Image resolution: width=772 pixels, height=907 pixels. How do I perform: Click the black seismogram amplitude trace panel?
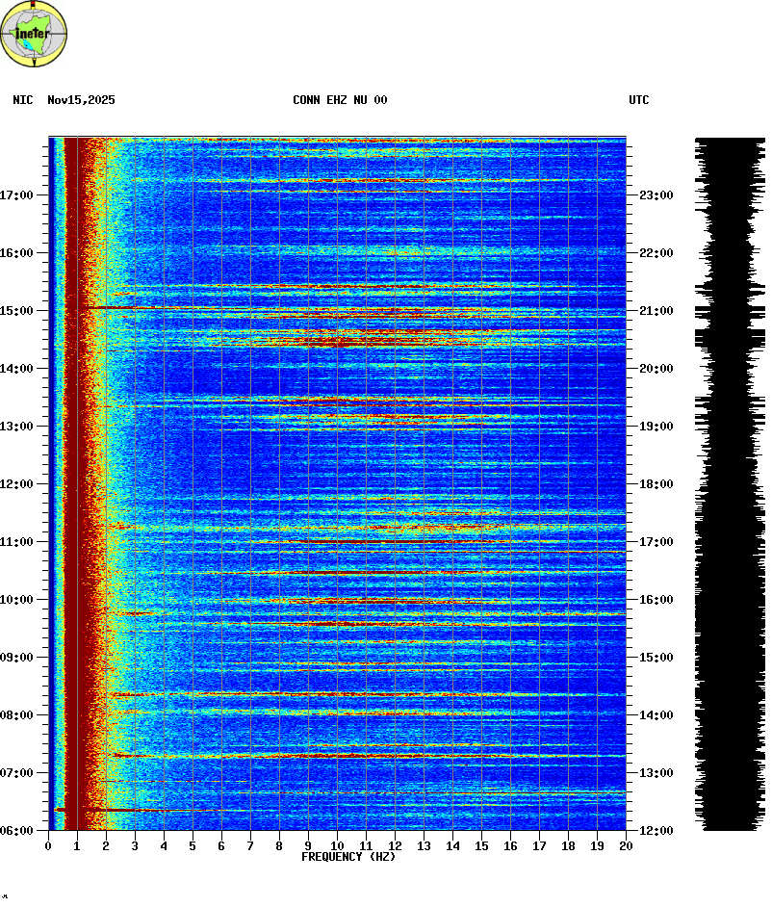click(730, 481)
